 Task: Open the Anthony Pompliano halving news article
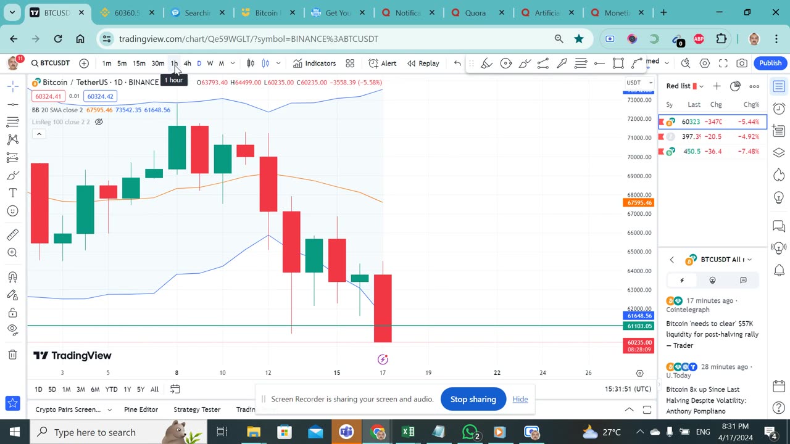pos(706,400)
